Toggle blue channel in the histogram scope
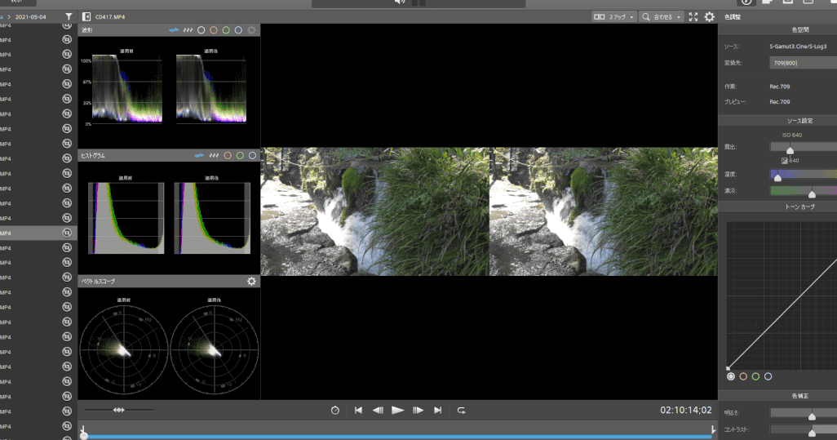837x440 pixels. click(x=253, y=155)
